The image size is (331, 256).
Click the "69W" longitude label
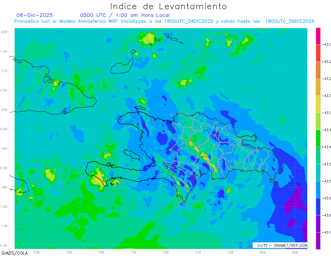click(262, 252)
